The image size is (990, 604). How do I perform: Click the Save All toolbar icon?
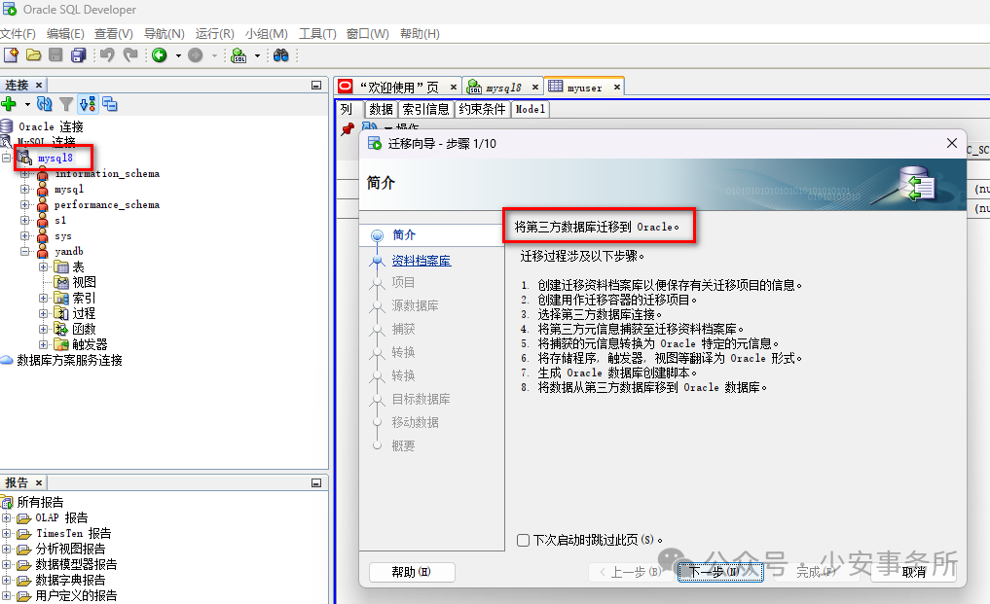(78, 54)
